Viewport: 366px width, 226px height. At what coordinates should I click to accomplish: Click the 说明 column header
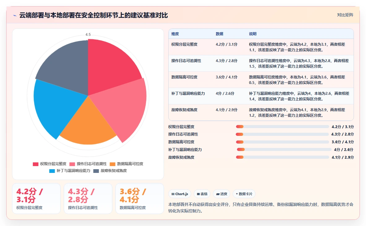[x=252, y=34]
